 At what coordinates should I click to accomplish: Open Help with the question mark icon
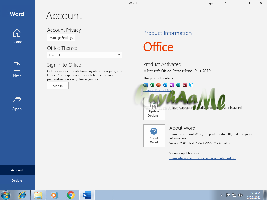pyautogui.click(x=225, y=3)
